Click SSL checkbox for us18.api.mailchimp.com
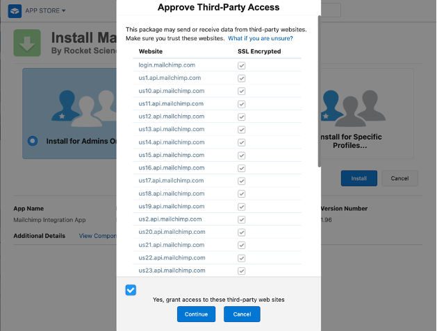Image resolution: width=437 pixels, height=331 pixels. 241,194
